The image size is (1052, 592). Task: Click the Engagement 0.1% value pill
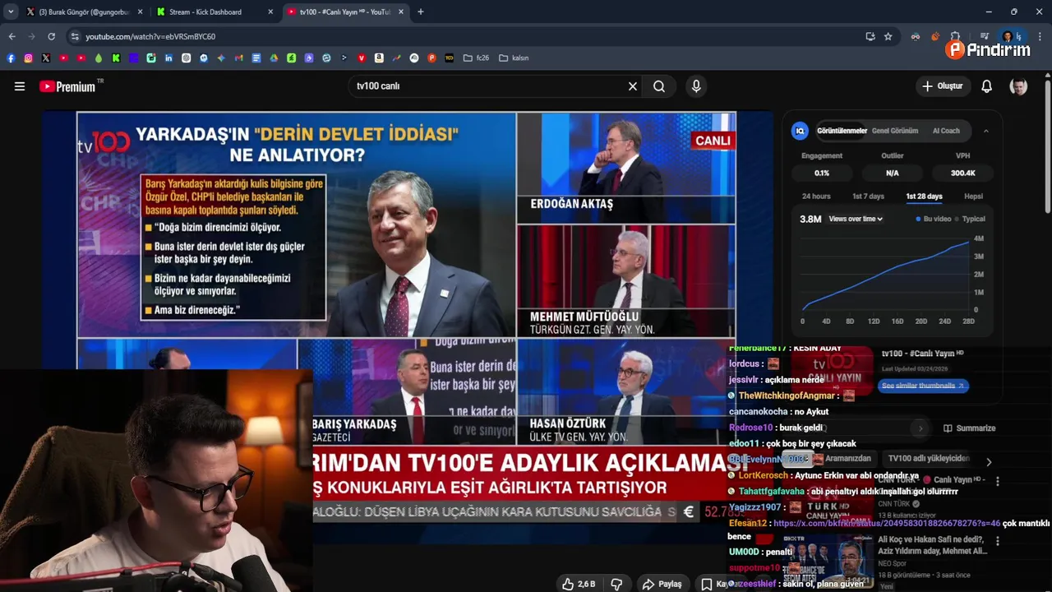822,173
